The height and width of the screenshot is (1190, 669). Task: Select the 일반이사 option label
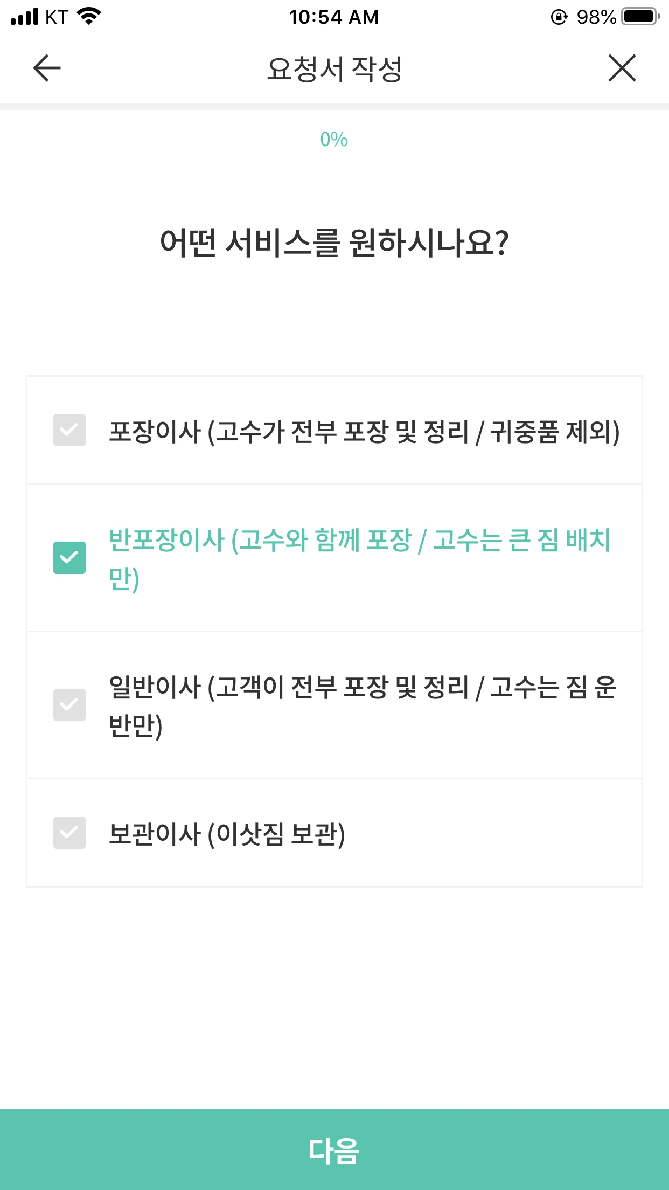[x=363, y=706]
